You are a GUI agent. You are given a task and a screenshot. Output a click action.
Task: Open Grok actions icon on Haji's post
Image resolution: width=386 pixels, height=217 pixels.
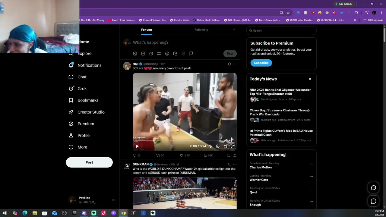click(229, 64)
